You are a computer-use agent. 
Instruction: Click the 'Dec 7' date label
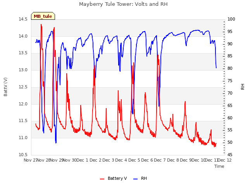click(x=160, y=160)
